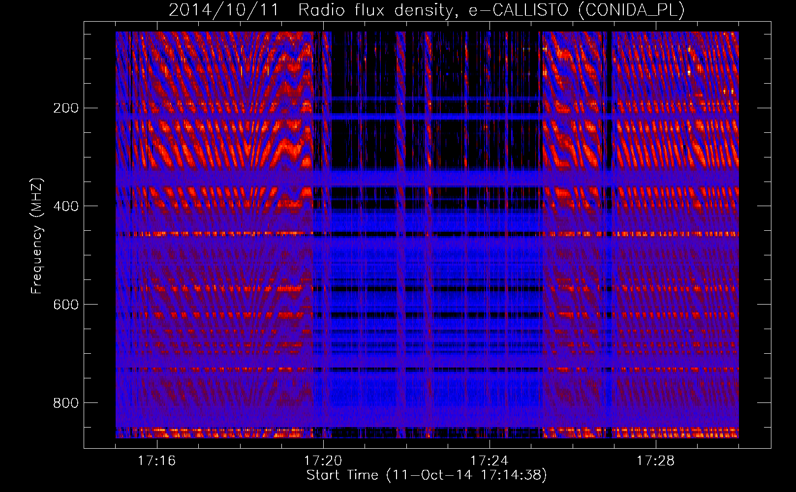Click the 17:20 time tick label
The height and width of the screenshot is (492, 796).
323,461
